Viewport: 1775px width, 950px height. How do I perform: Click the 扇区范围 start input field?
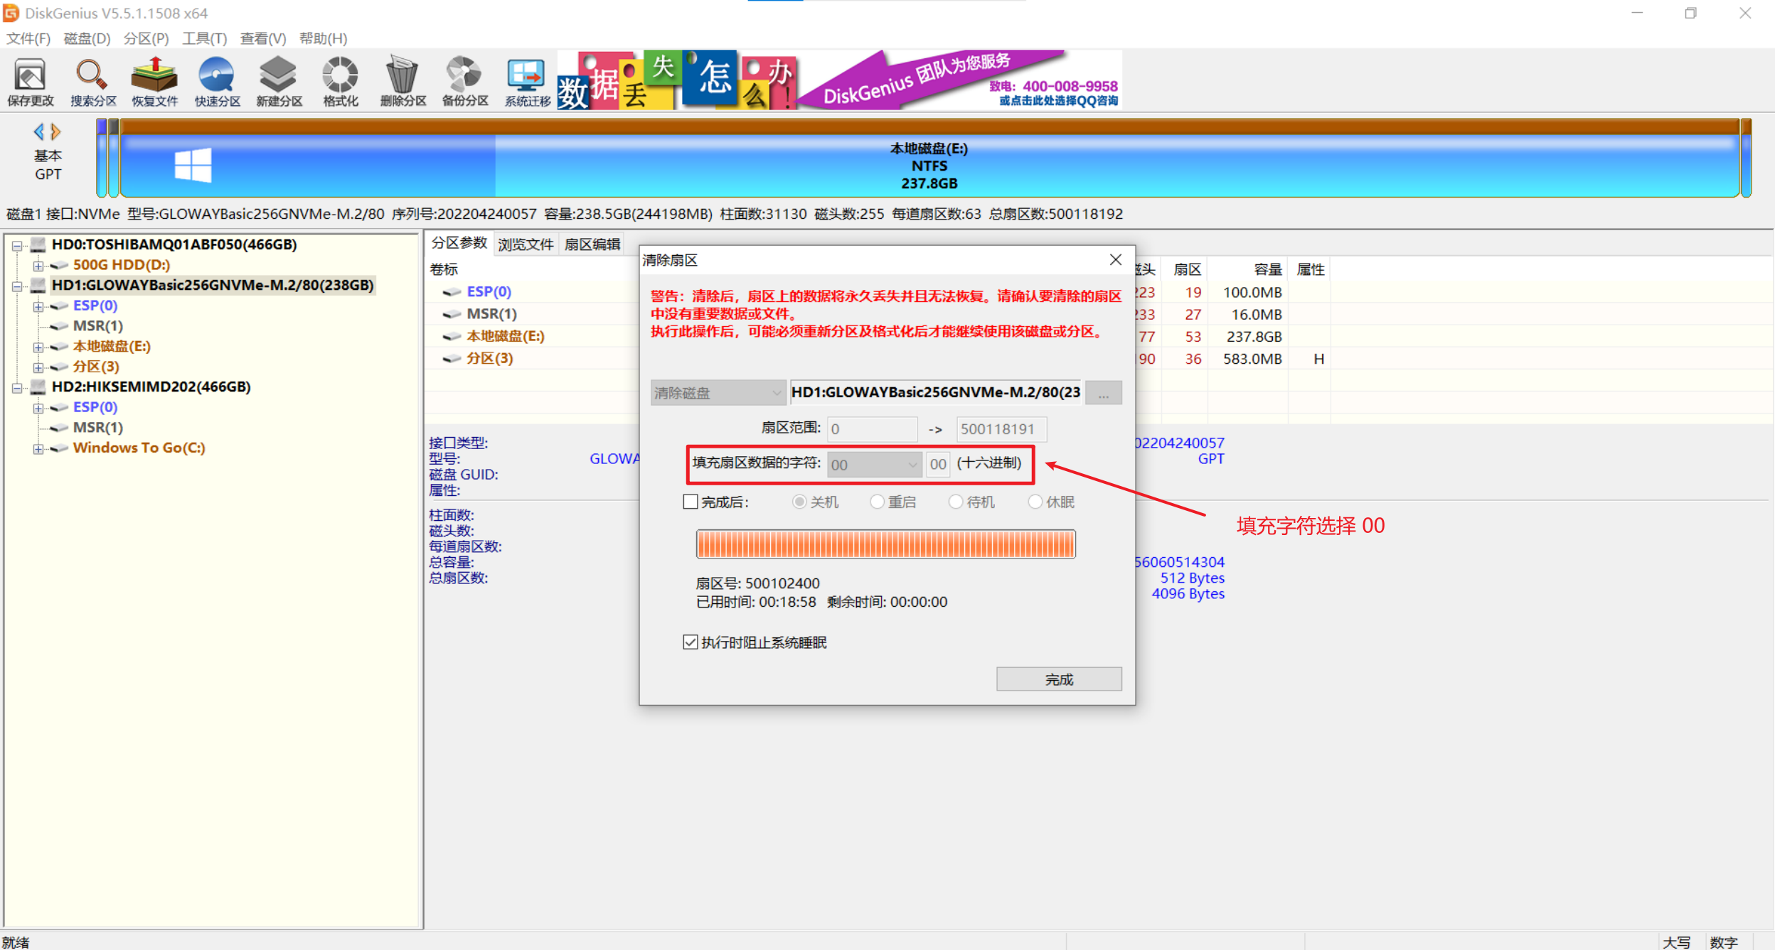click(x=872, y=429)
